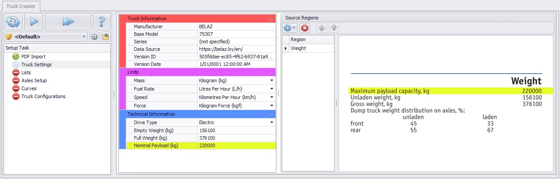The height and width of the screenshot is (179, 560).
Task: Open the Drive Type dropdown arrow
Action: coord(272,122)
